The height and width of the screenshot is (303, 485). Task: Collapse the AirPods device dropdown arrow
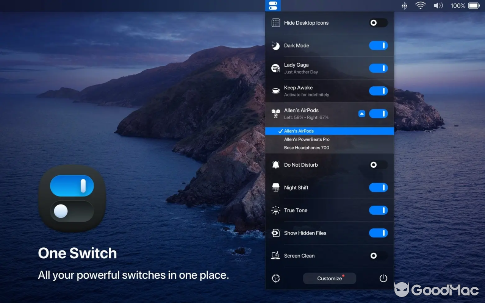(x=361, y=113)
